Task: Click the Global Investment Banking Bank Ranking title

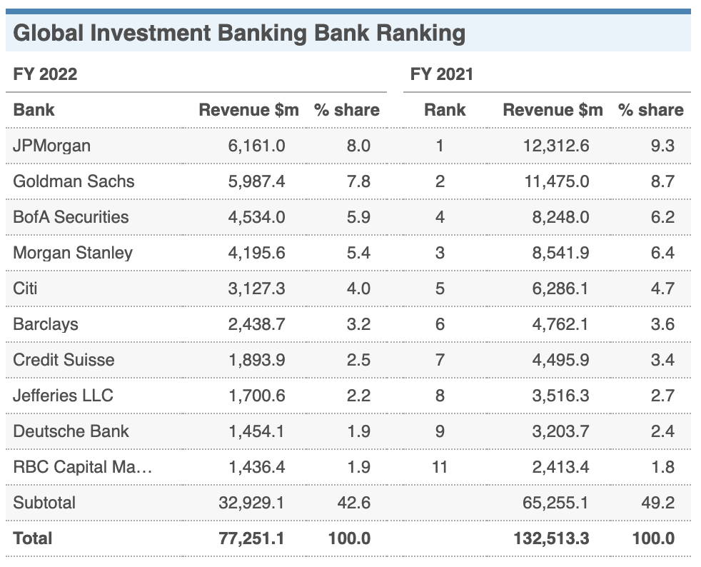Action: click(239, 34)
